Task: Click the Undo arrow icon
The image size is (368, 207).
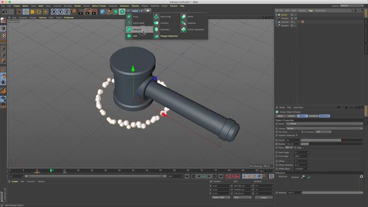Action: [5, 11]
